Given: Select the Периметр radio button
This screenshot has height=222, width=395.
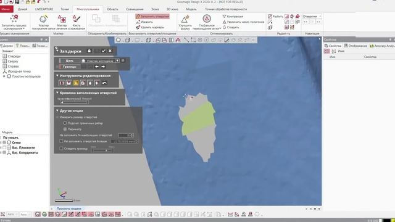Looking at the screenshot, I should (65, 129).
